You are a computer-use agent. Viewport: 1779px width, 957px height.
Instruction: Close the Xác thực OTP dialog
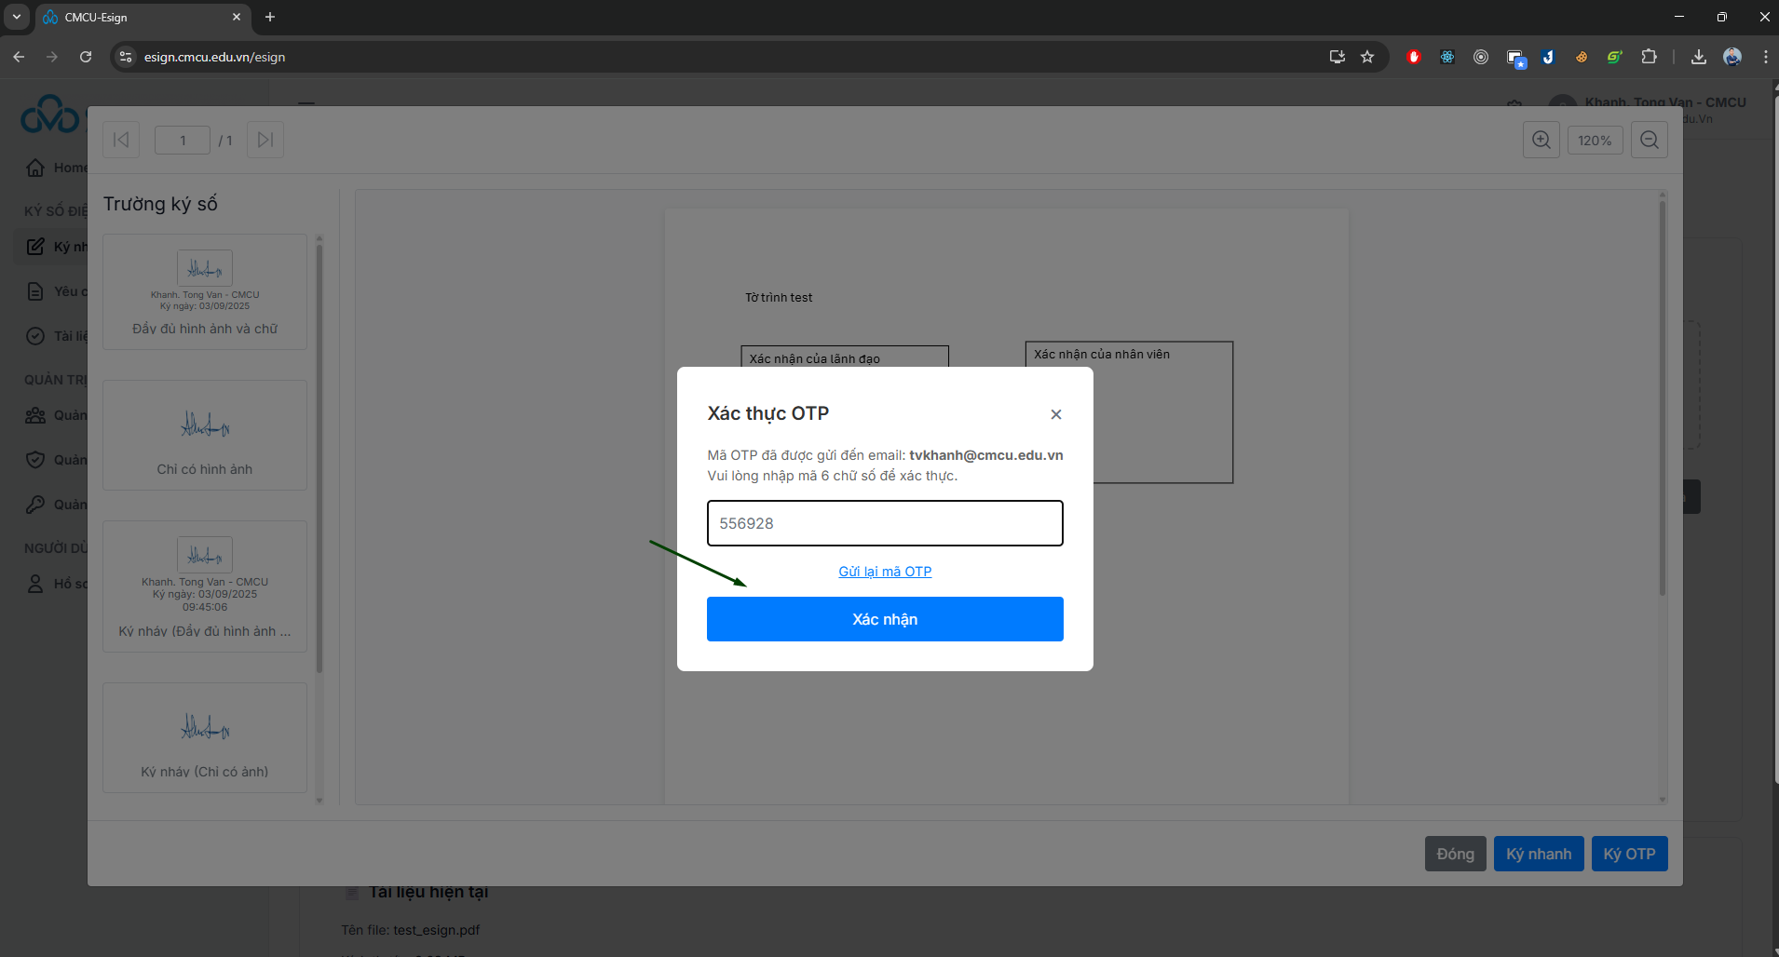pyautogui.click(x=1055, y=414)
